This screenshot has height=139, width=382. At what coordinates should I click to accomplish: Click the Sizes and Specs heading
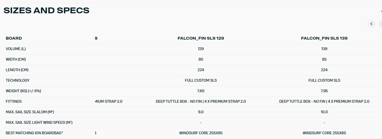click(x=46, y=11)
